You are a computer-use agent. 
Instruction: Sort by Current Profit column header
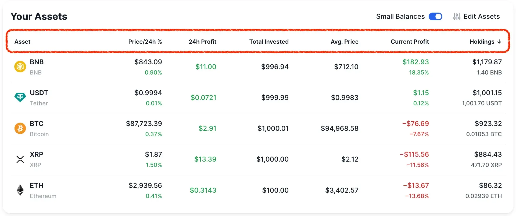pyautogui.click(x=410, y=42)
